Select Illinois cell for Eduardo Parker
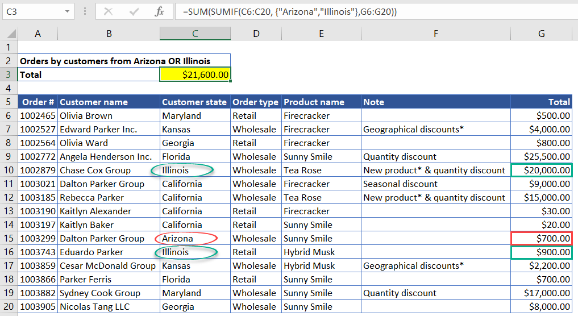Viewport: 578px width, 316px height. point(195,252)
